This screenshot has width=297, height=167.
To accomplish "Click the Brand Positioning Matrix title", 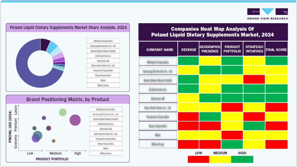I will point(68,99).
